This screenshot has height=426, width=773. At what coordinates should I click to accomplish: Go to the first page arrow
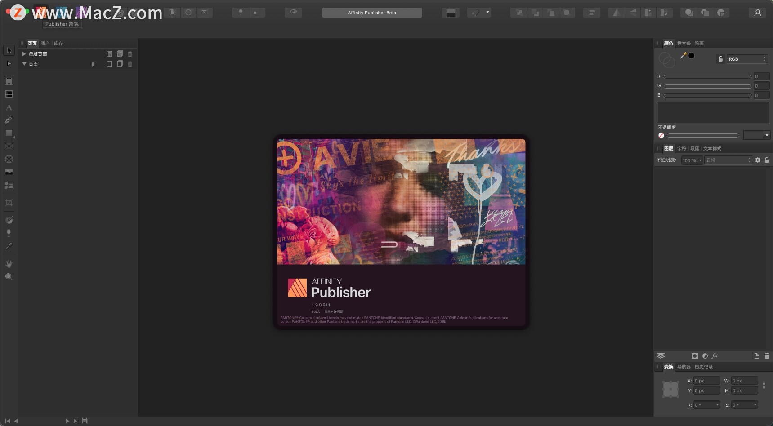tap(8, 421)
